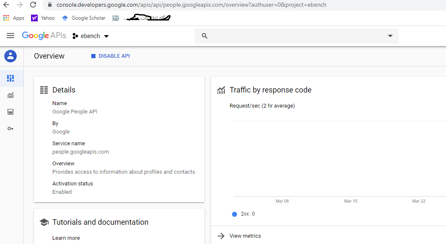
Task: Click the browser forward arrow
Action: tap(20, 5)
